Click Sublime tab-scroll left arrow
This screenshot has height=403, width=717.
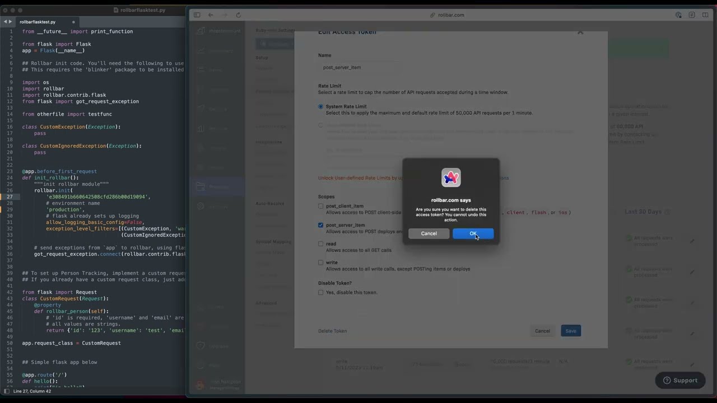click(x=5, y=22)
